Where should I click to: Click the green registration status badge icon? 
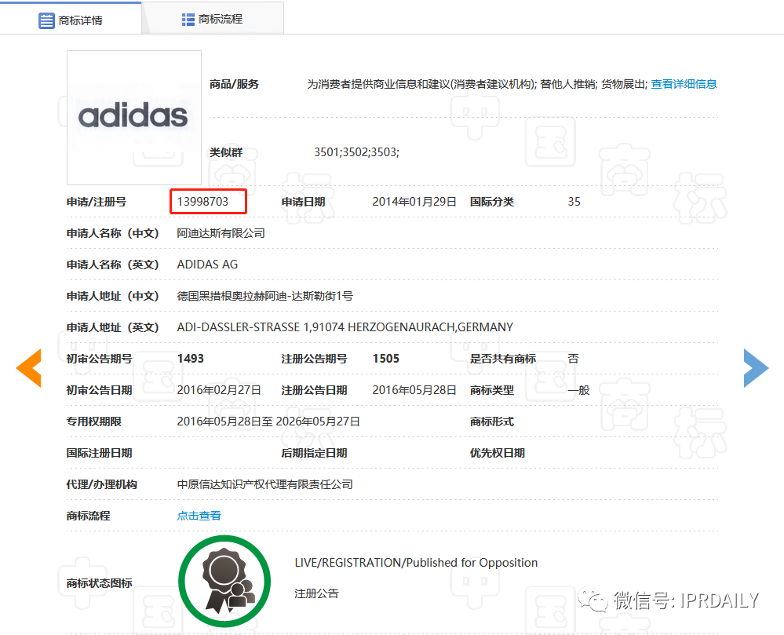click(x=224, y=580)
